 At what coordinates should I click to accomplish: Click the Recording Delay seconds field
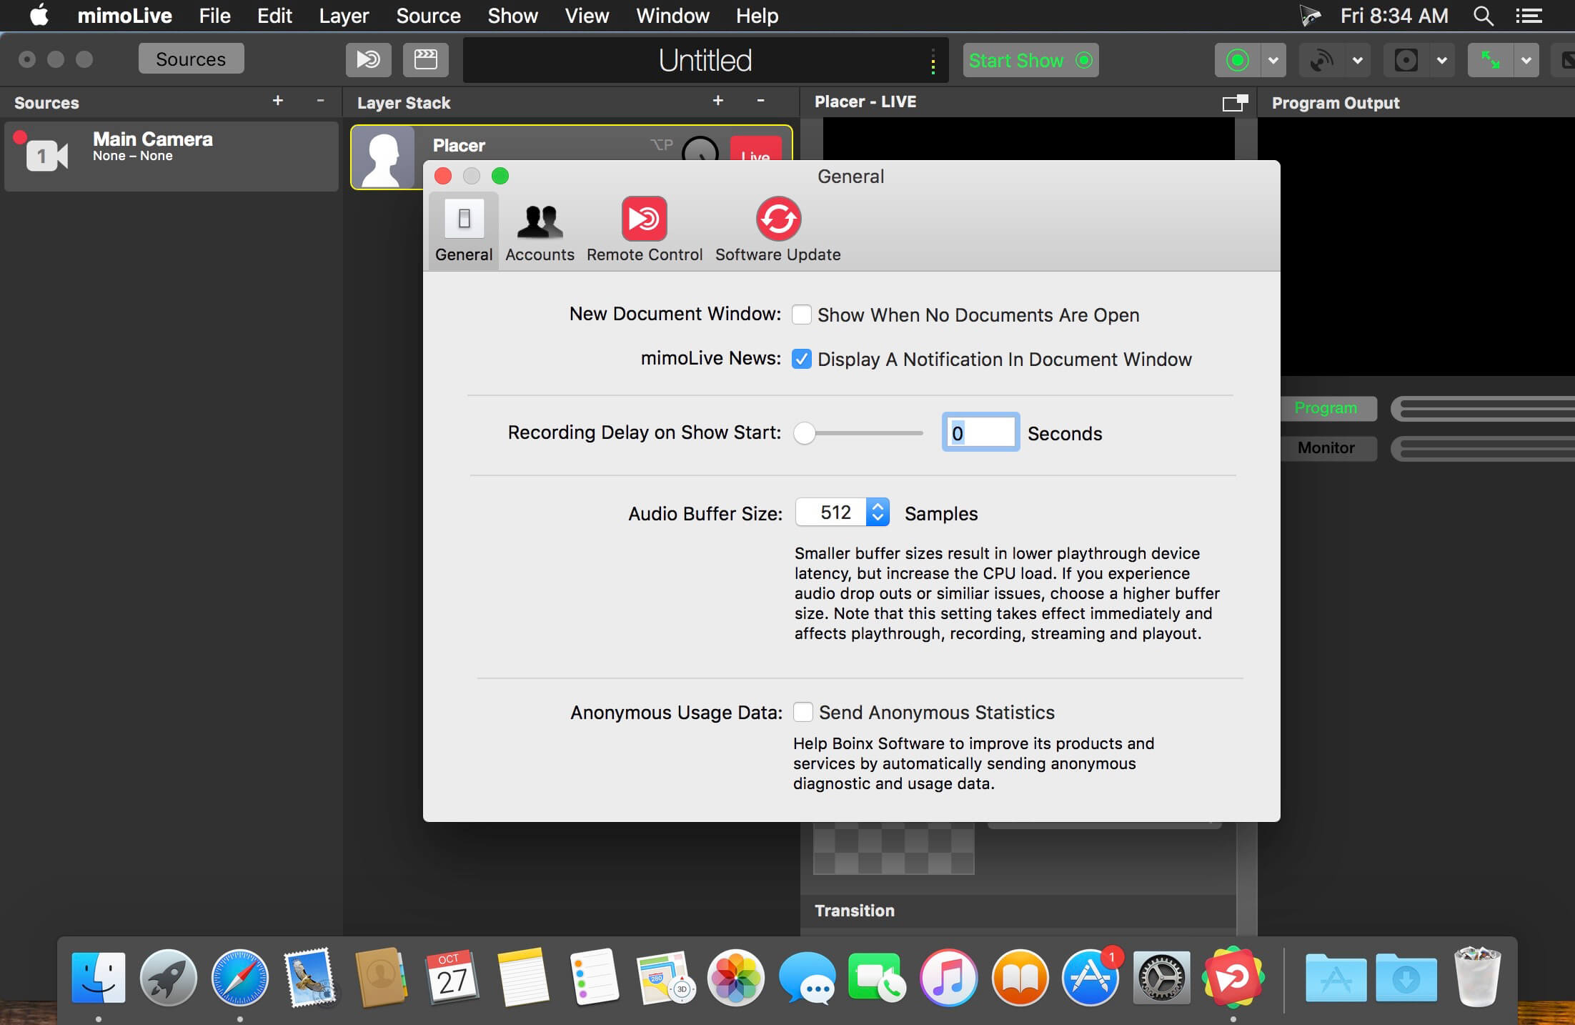pos(980,432)
